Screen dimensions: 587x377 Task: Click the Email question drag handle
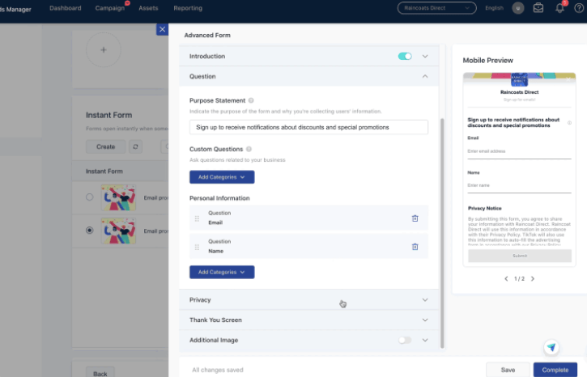[197, 218]
